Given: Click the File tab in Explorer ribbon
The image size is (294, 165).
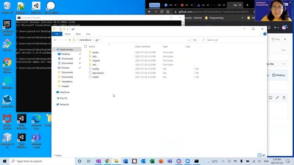Looking at the screenshot, I should pyautogui.click(x=57, y=34).
